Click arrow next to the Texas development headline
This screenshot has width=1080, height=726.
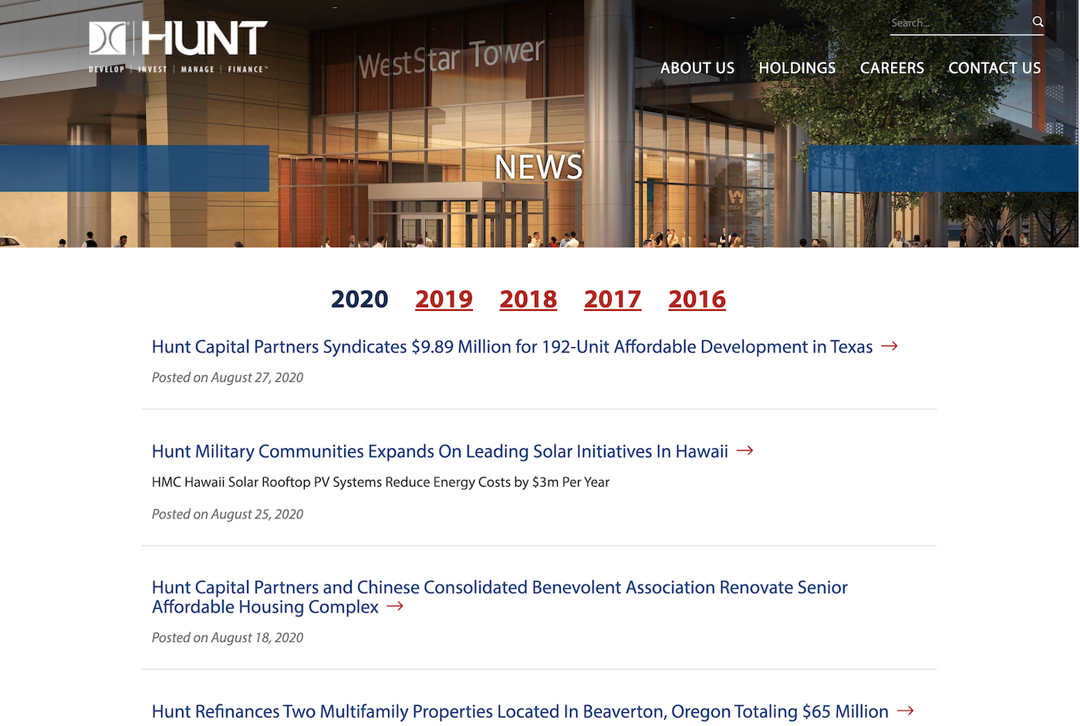tap(889, 346)
